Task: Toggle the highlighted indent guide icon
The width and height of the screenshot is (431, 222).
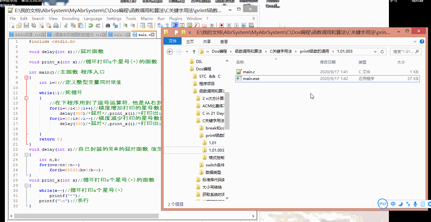Action: tap(175, 25)
